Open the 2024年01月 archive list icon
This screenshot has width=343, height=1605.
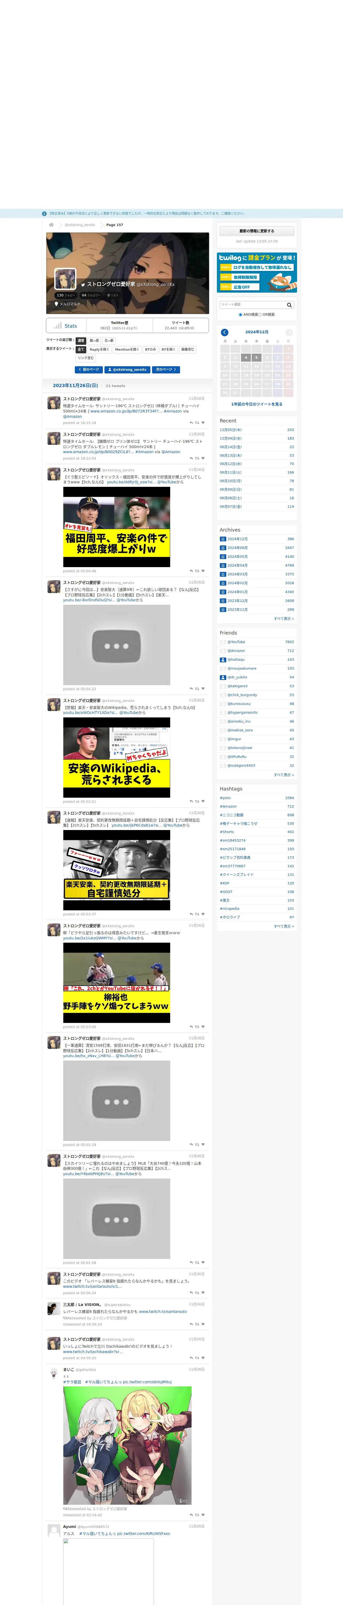223,592
